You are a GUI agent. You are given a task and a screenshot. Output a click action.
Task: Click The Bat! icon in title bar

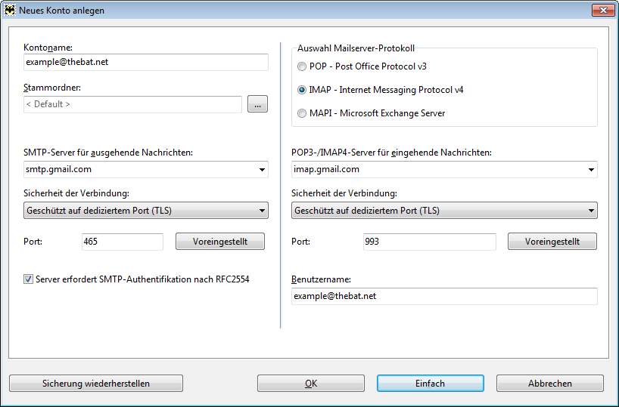[x=11, y=11]
